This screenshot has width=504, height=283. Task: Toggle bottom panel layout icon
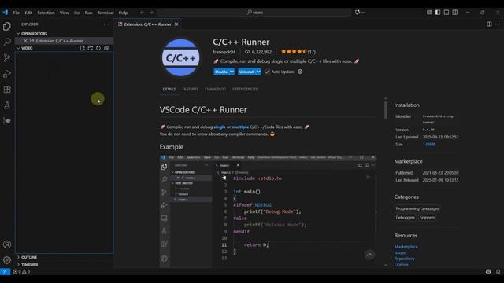447,13
